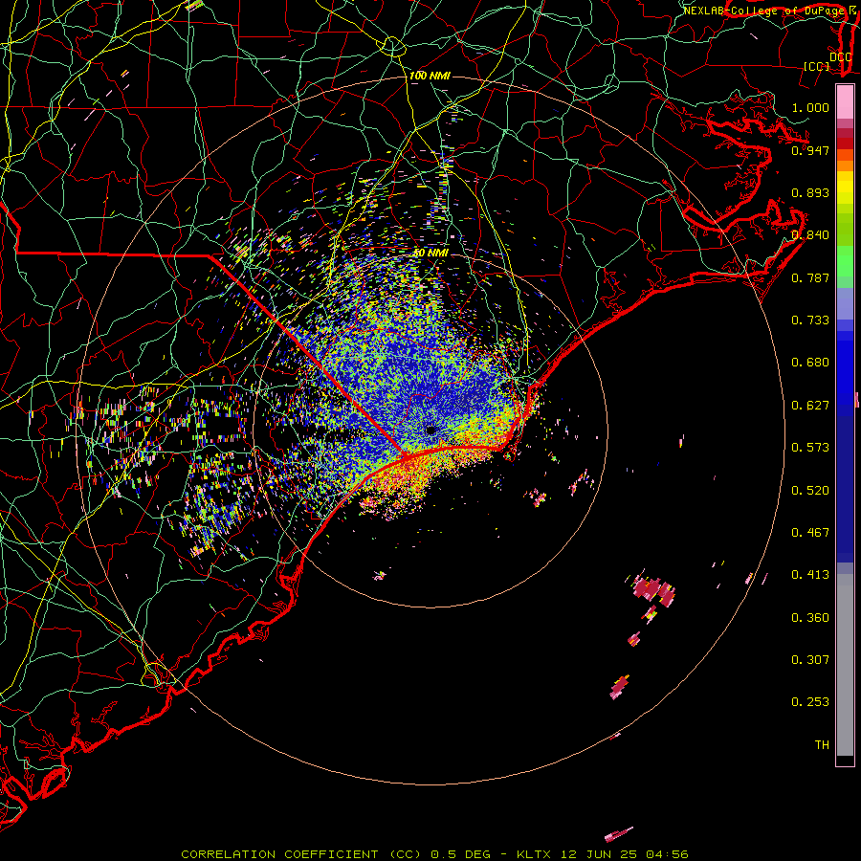Screen dimensions: 861x861
Task: Click the largest crimson echo cluster offshore
Action: coord(653,590)
